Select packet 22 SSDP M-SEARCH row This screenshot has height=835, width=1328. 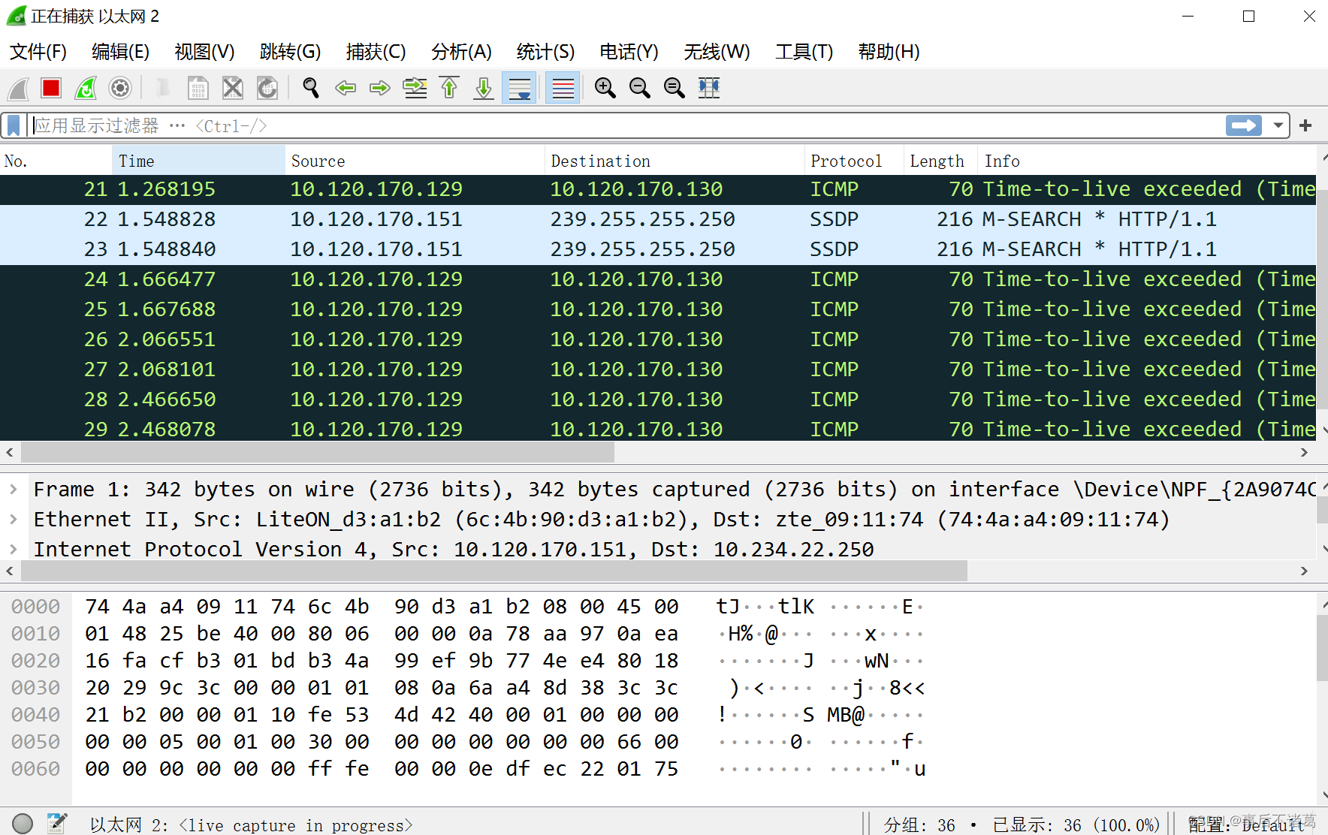pyautogui.click(x=658, y=220)
